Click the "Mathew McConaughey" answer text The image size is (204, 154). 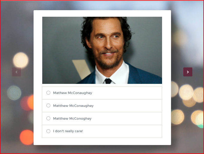pos(72,93)
